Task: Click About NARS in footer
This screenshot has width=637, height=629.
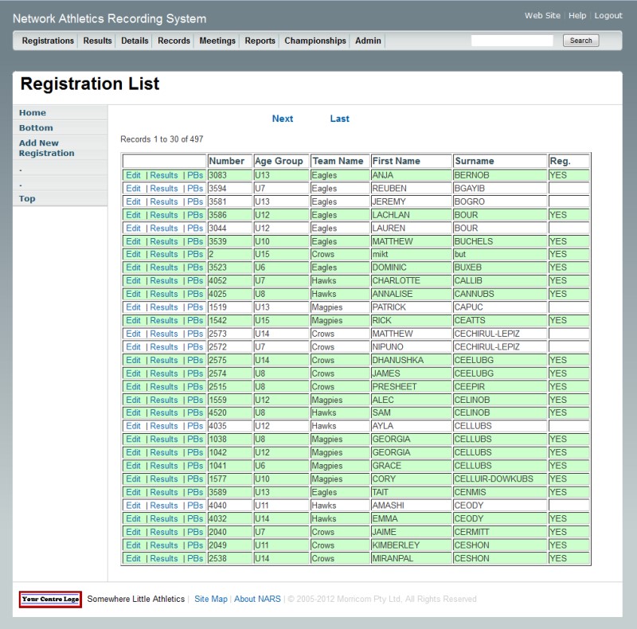Action: point(257,600)
